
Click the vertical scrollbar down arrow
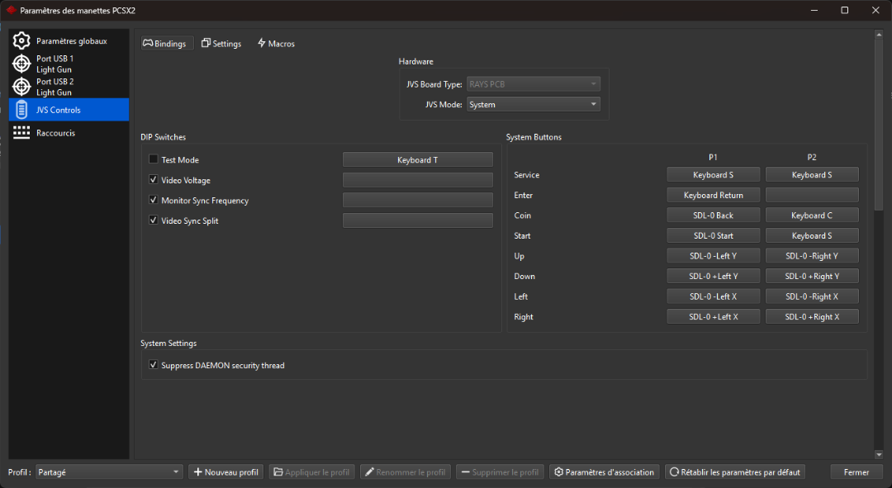click(878, 454)
